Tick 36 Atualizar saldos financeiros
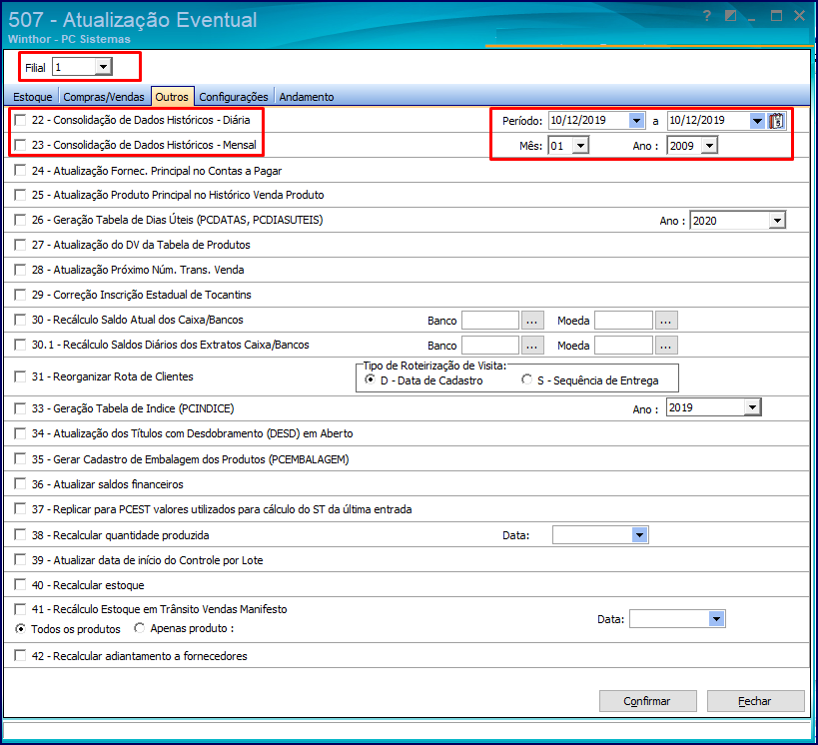 (x=20, y=484)
